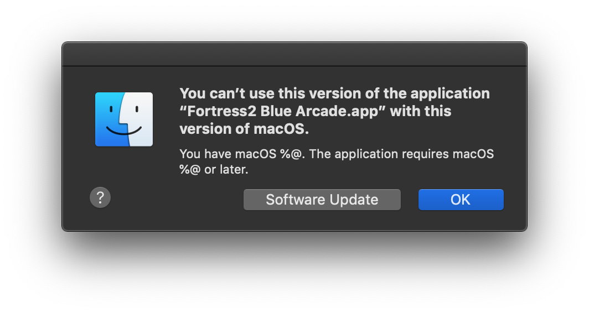Click the white right half of Finder icon
The image size is (589, 313).
139,119
